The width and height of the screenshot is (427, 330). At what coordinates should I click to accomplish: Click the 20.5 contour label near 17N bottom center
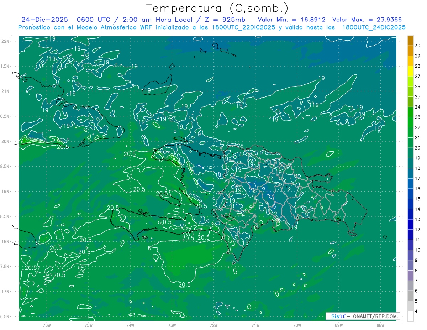184,285
